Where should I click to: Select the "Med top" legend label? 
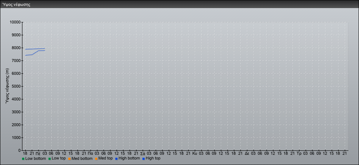(105, 158)
